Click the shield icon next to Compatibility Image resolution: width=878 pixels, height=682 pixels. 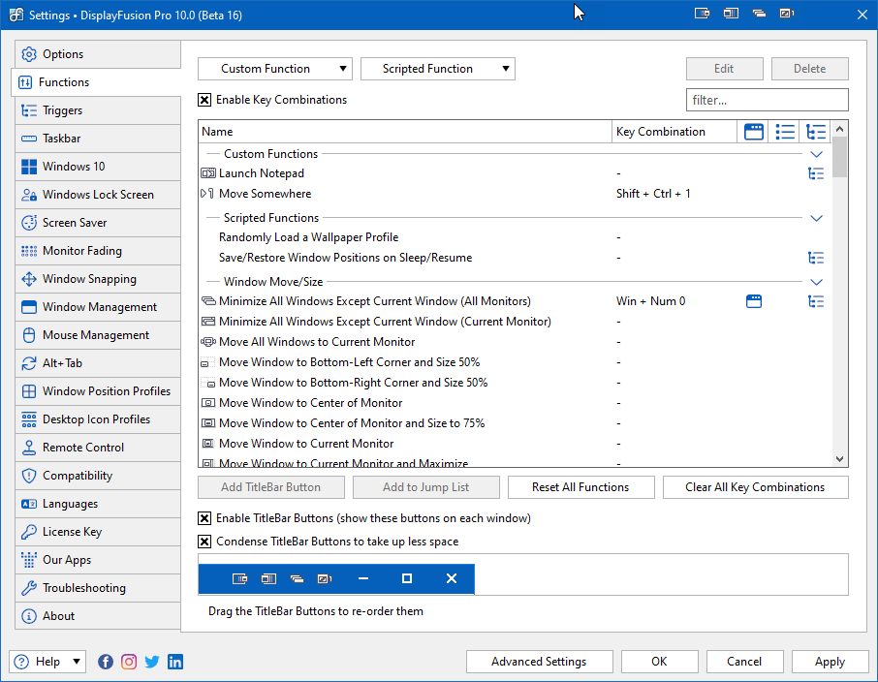click(28, 476)
